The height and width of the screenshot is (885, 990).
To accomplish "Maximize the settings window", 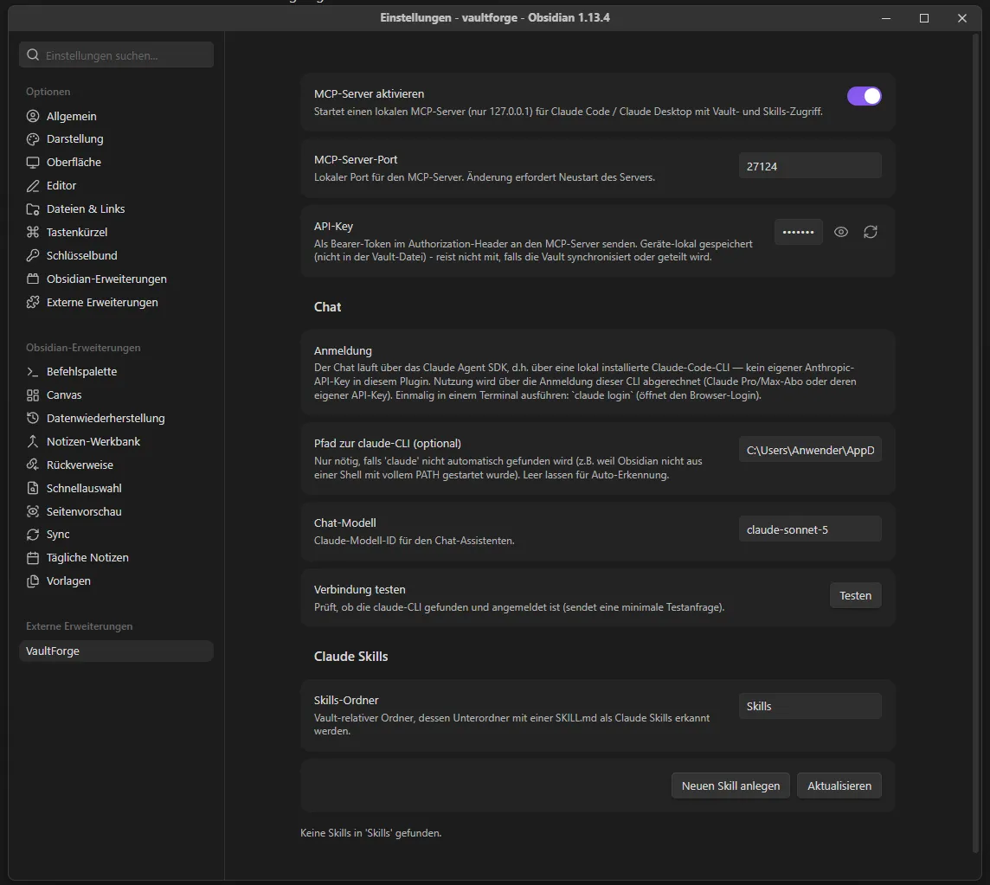I will click(x=923, y=18).
